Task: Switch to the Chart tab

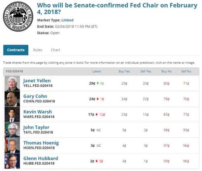Action: click(55, 50)
